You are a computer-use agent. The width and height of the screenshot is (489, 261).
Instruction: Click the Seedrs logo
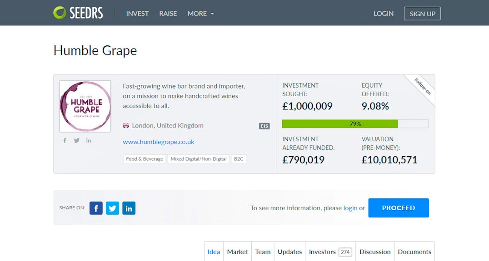pos(78,13)
